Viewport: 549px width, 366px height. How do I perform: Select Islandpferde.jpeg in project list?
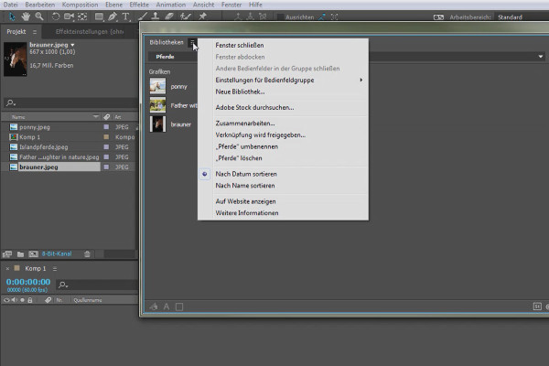pos(44,147)
